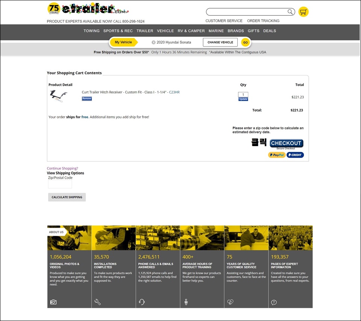Click the Calculate Shipping button

pyautogui.click(x=67, y=197)
